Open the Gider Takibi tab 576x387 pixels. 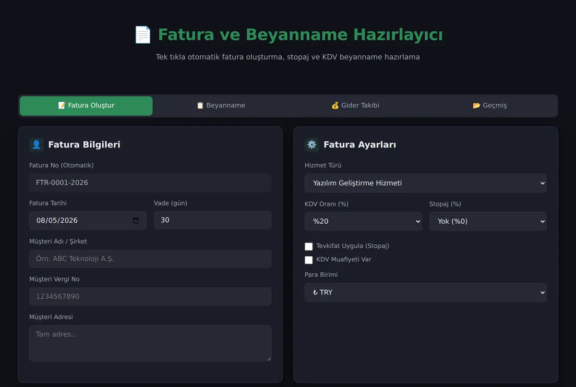tap(355, 106)
